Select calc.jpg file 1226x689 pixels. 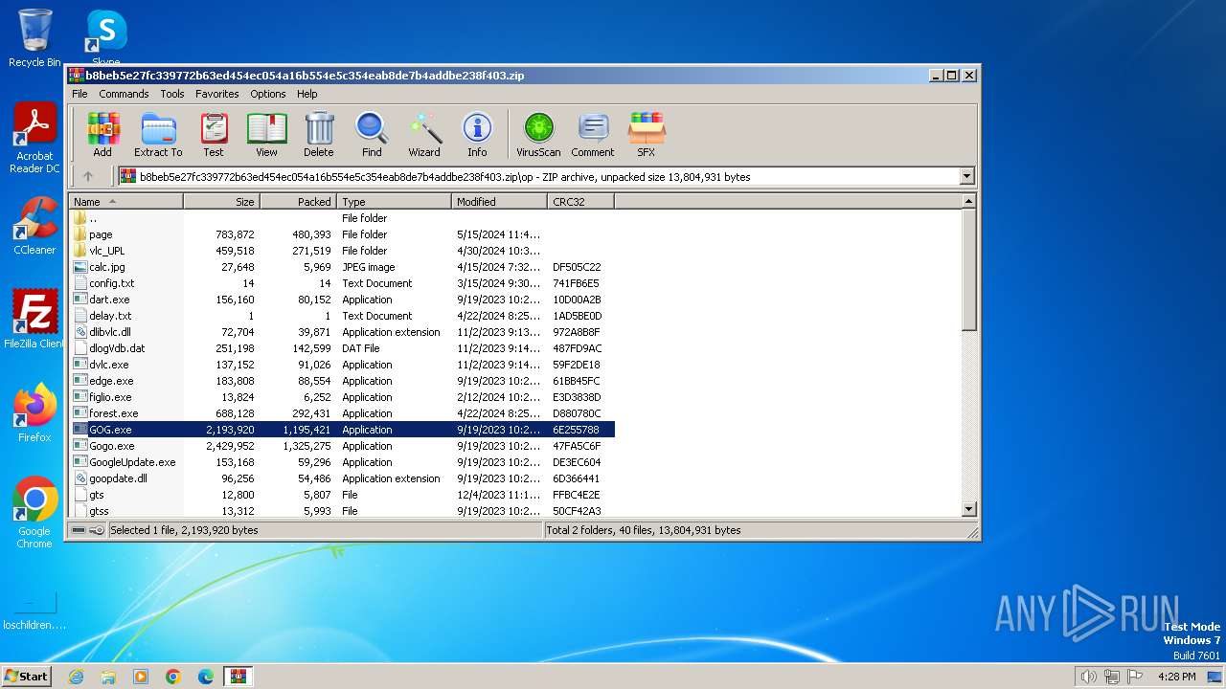(342, 267)
